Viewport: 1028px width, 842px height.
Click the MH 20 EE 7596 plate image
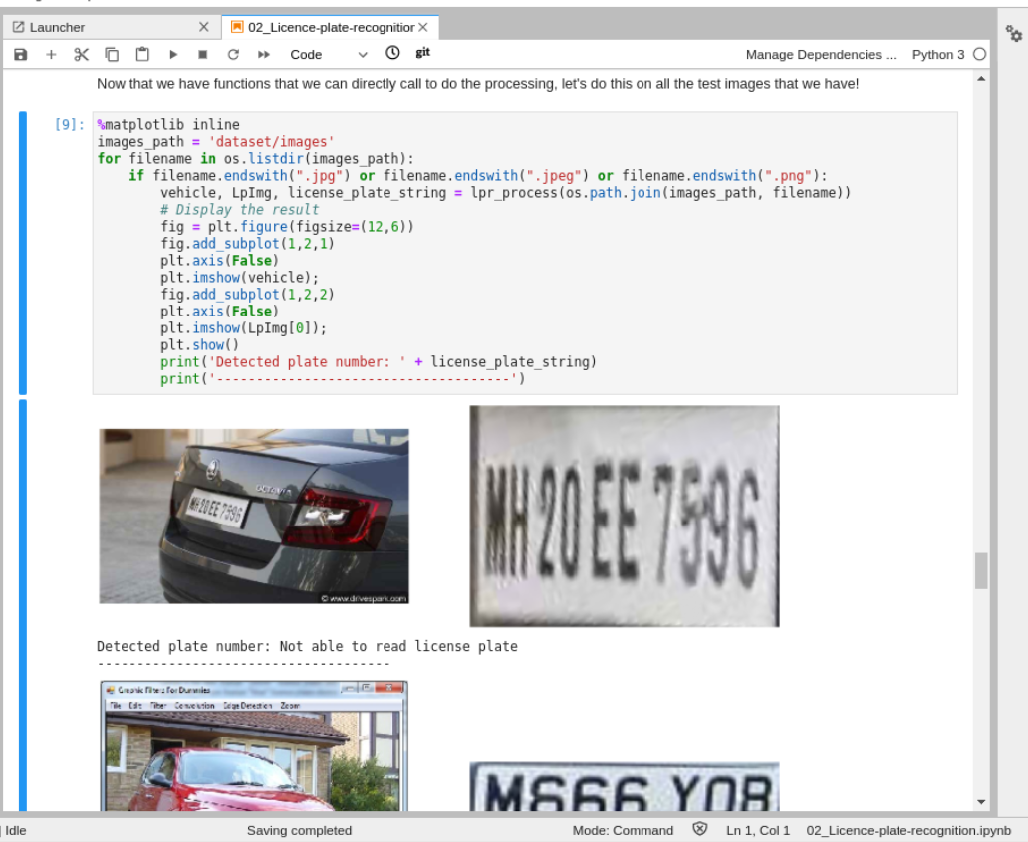click(x=625, y=517)
